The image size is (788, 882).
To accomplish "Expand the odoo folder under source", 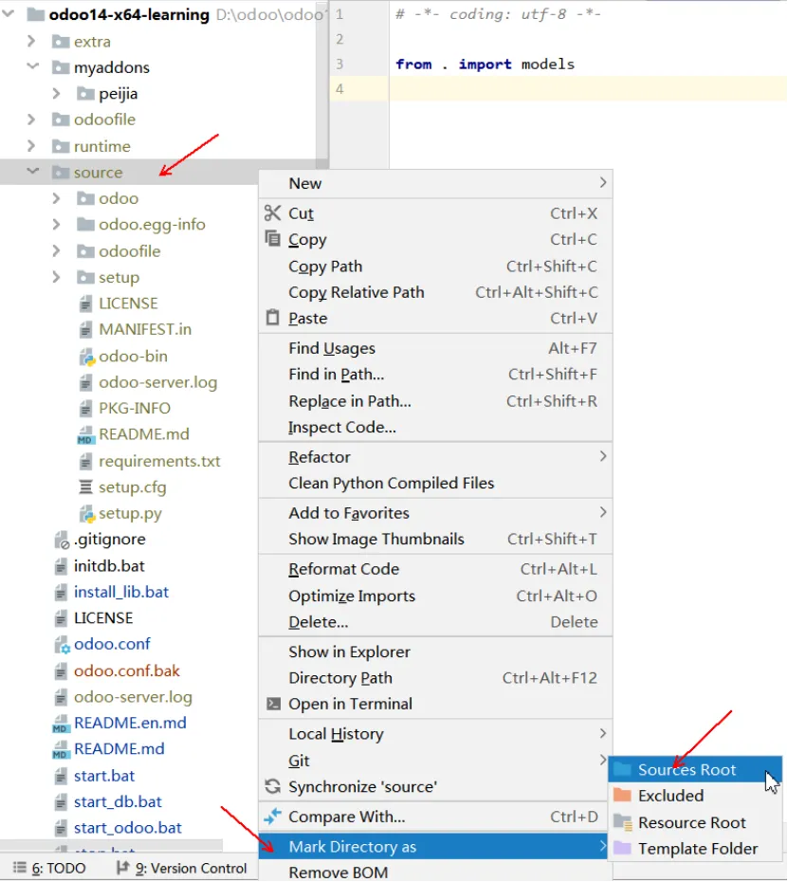I will (x=56, y=198).
